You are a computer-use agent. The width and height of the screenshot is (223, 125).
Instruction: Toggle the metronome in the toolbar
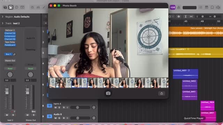click(179, 7)
